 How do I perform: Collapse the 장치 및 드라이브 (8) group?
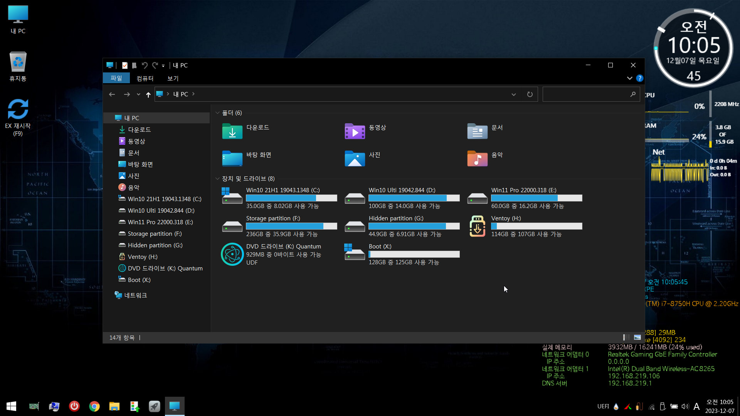pos(217,179)
